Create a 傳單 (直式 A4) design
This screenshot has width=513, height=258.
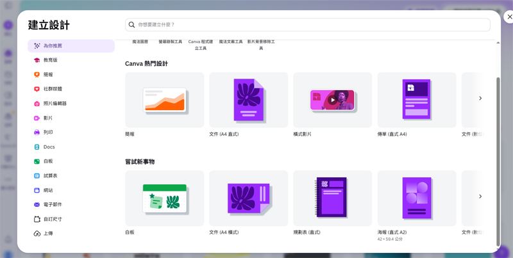[x=417, y=100]
